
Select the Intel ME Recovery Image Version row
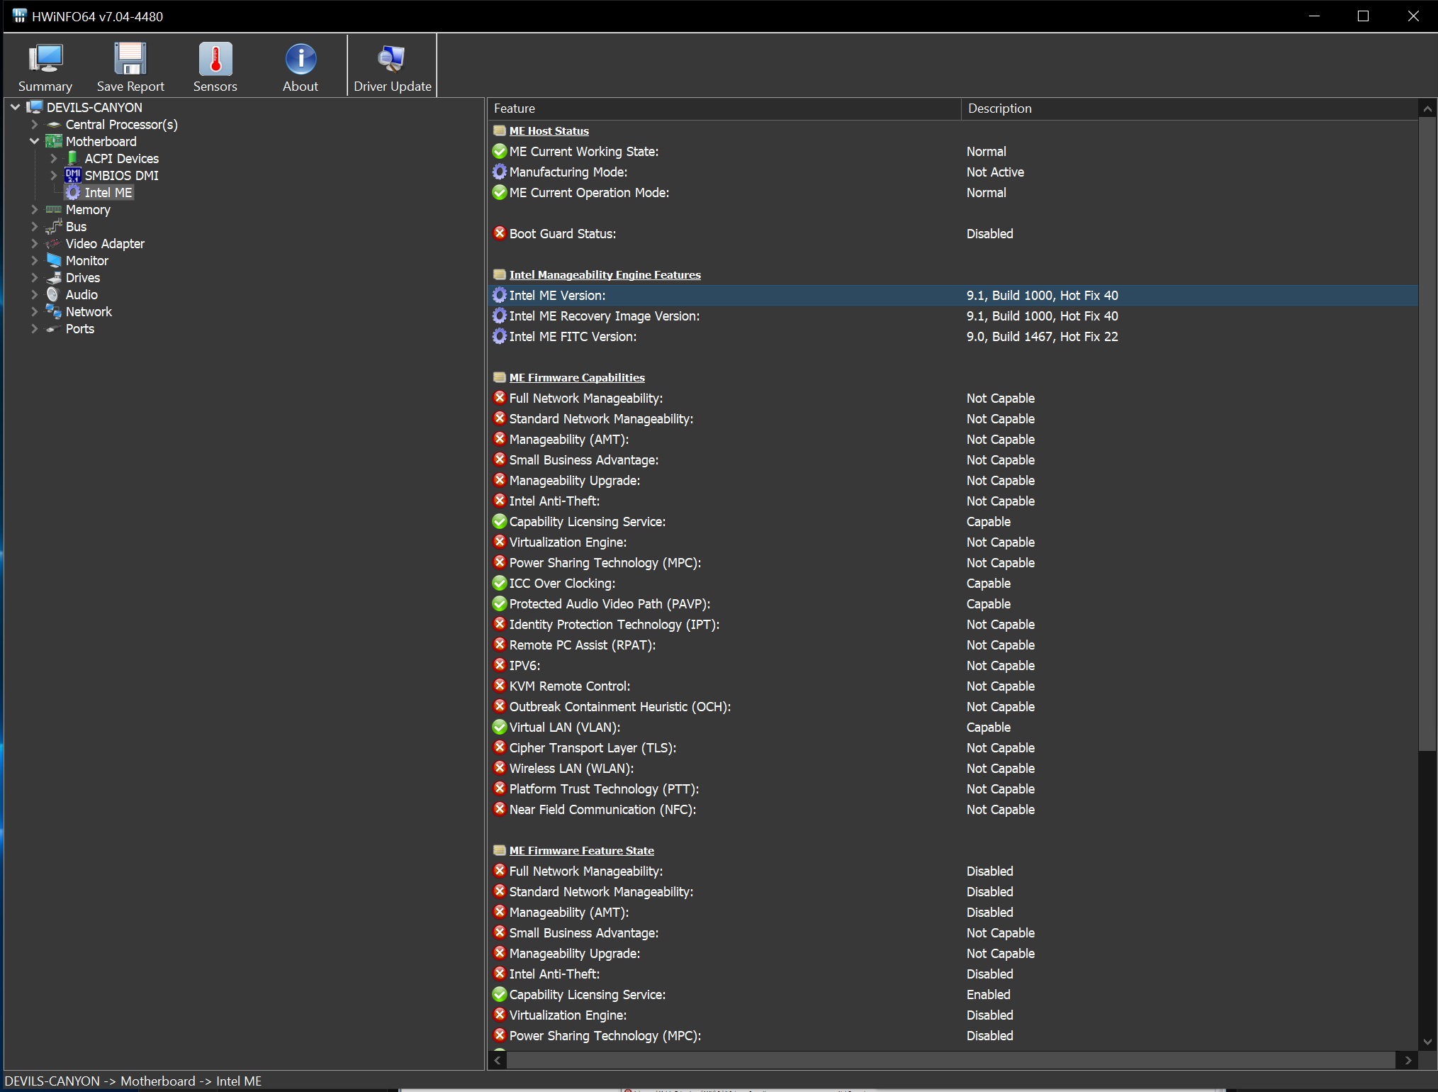(x=953, y=316)
